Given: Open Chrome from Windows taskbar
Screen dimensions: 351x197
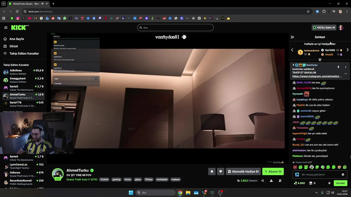Looking at the screenshot, I should tap(180, 193).
